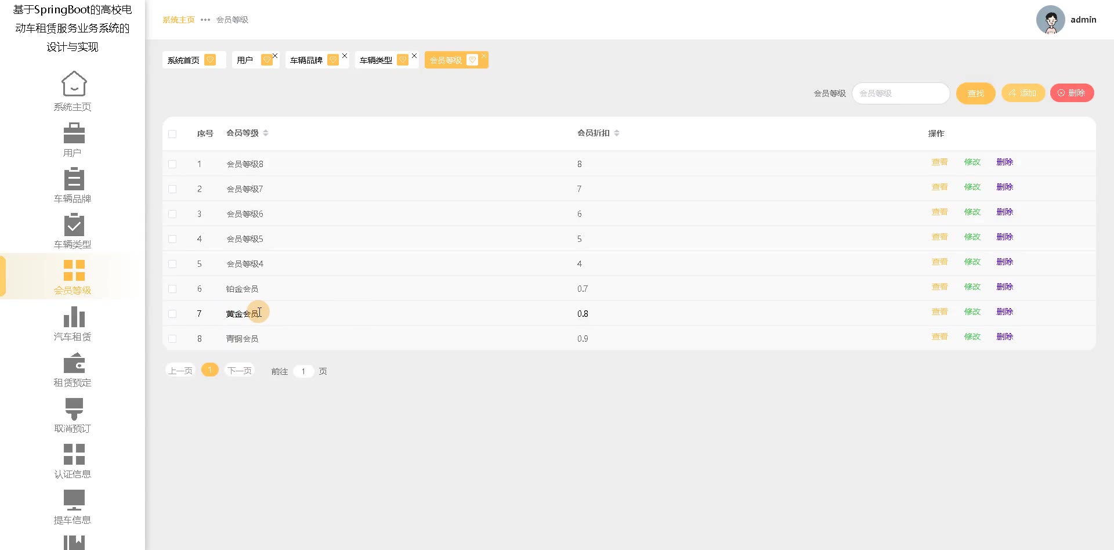Click 查看 for 铂金会员
Screen dimensions: 1114x550
(939, 287)
